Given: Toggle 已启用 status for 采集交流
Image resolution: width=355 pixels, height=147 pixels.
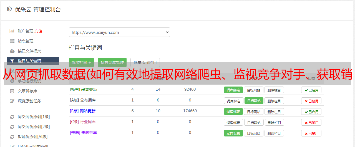Looking at the screenshot, I should point(311,90).
